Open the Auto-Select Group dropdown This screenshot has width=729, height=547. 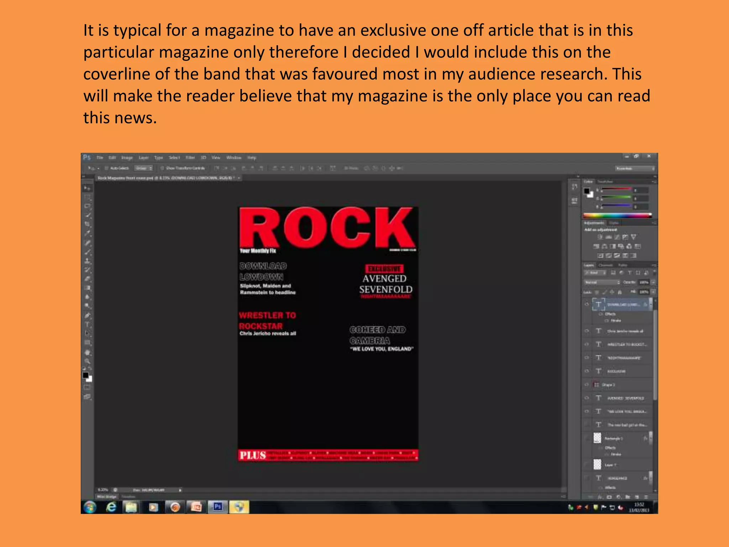(x=143, y=168)
